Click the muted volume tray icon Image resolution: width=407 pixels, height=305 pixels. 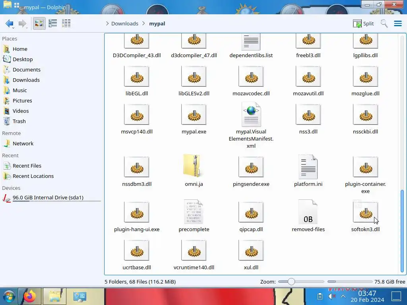[332, 296]
